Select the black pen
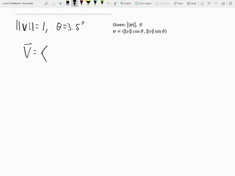This screenshot has height=176, width=235. (74, 3)
